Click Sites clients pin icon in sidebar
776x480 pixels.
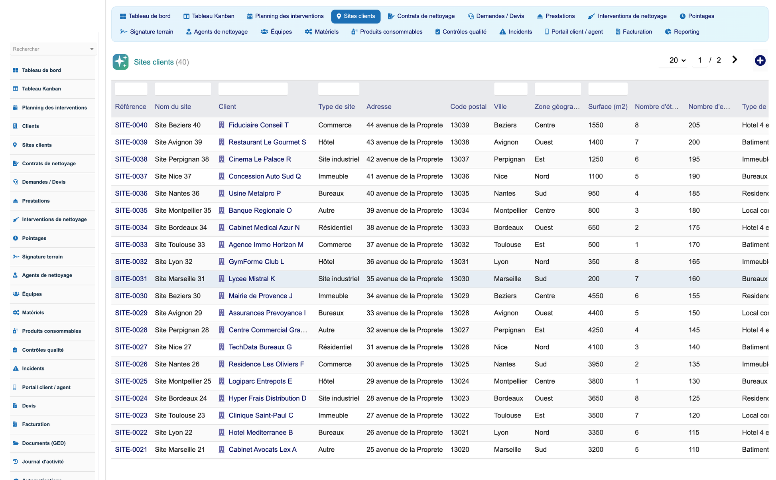[16, 145]
